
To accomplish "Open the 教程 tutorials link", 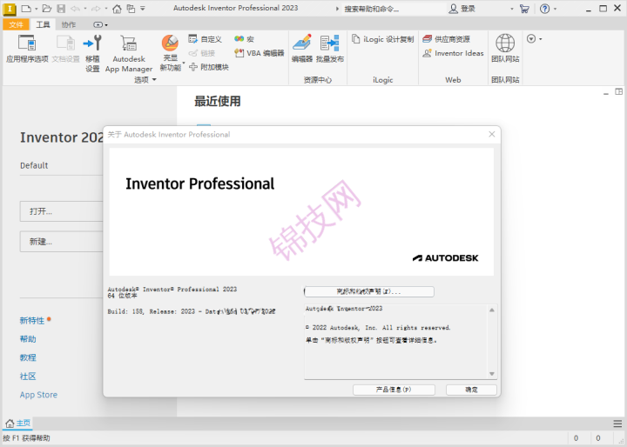I will 28,357.
